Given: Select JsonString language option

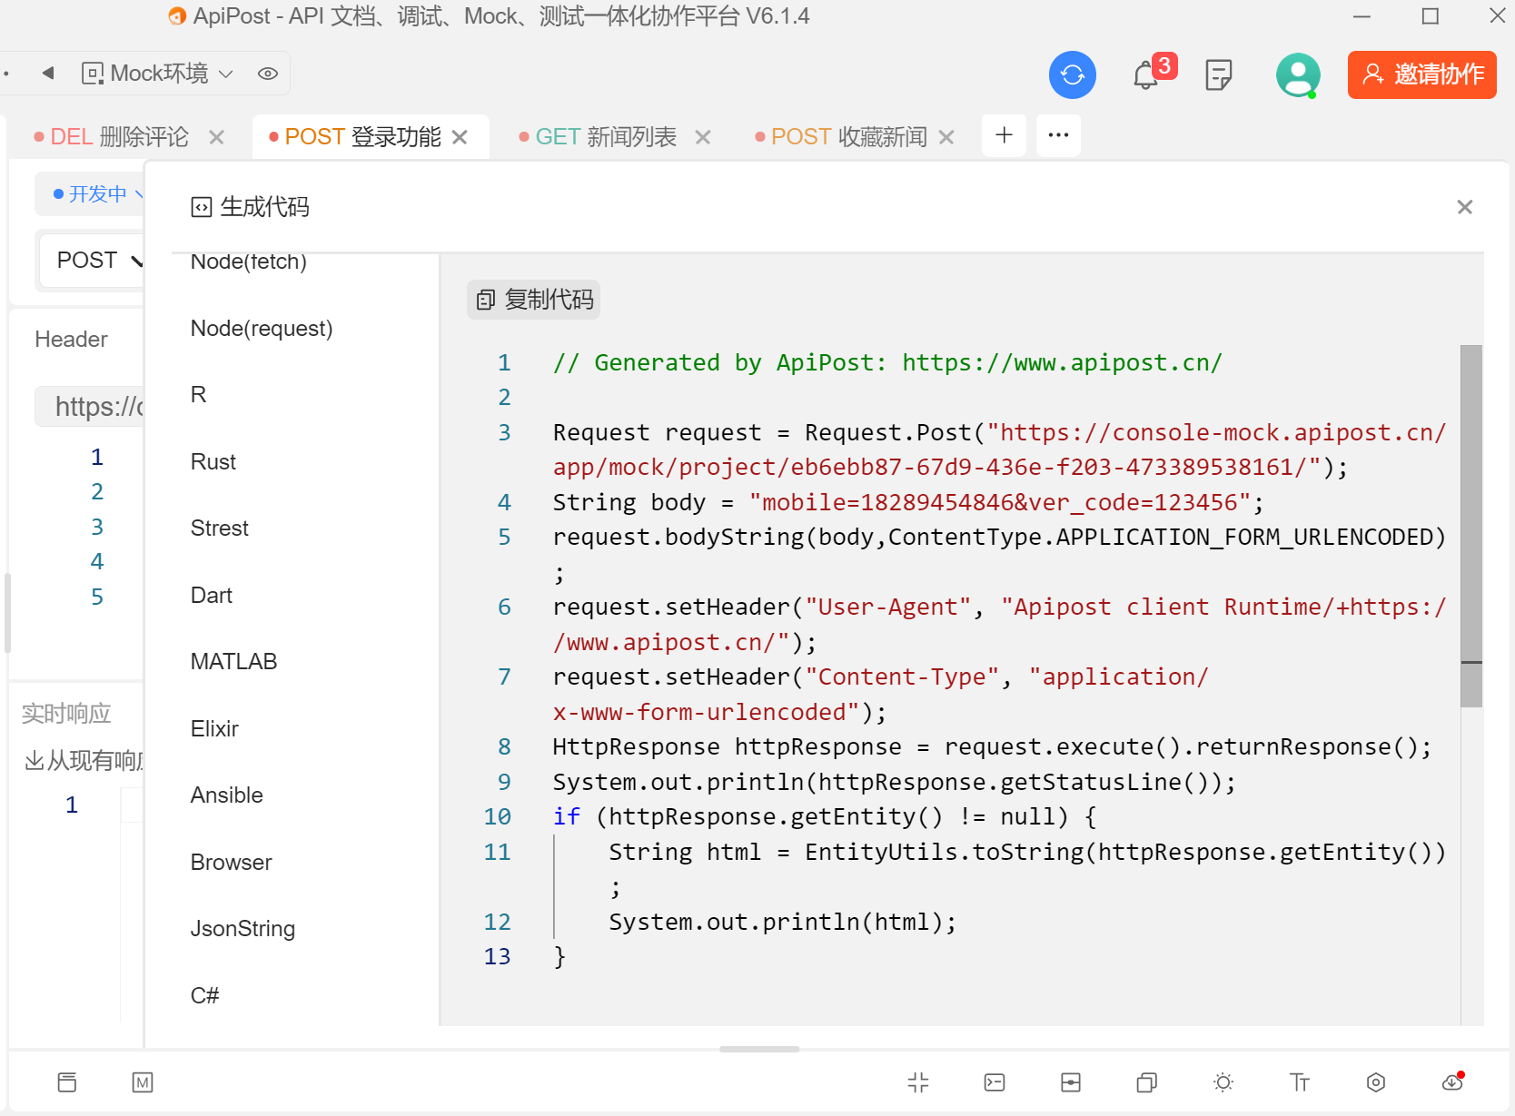Looking at the screenshot, I should (243, 929).
